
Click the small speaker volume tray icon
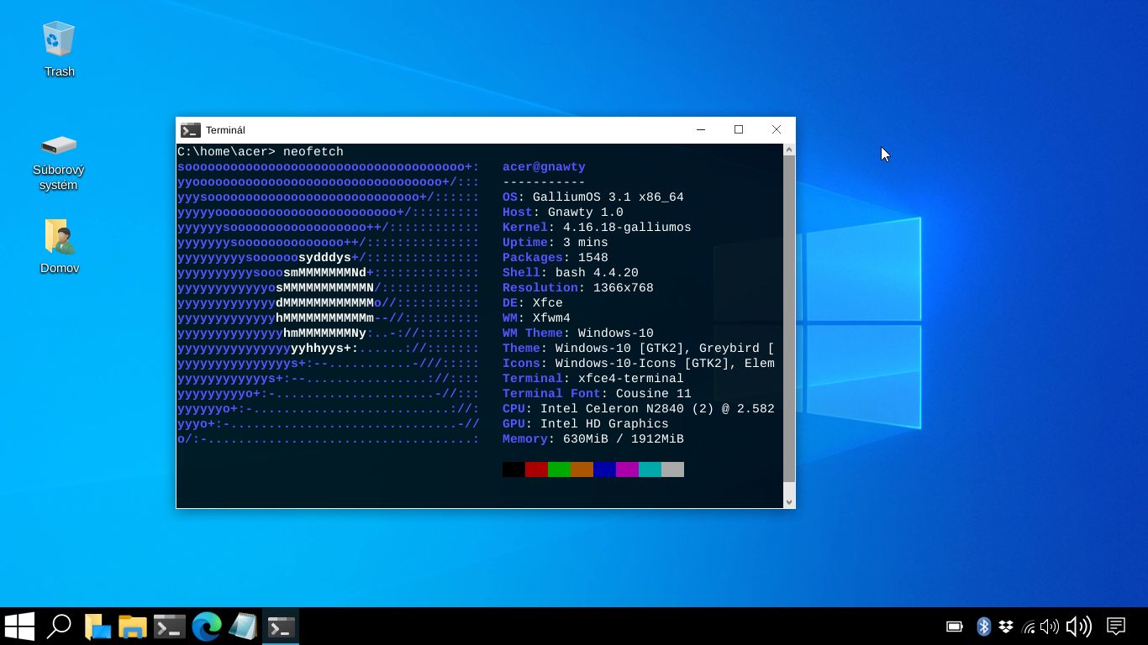coord(1049,627)
